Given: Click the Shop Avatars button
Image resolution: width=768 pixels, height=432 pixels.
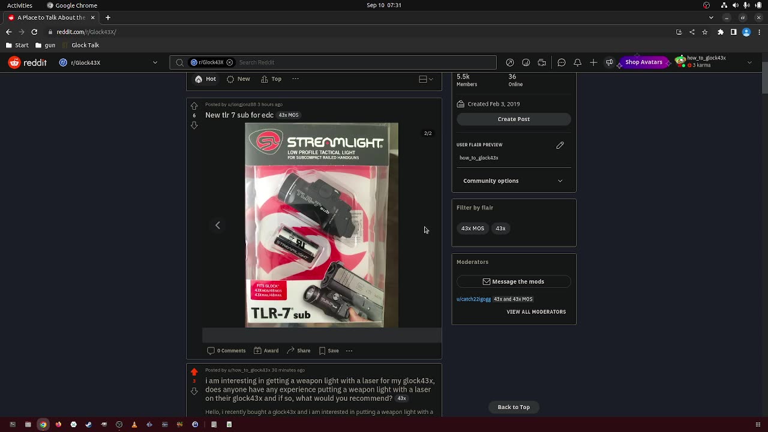Looking at the screenshot, I should tap(644, 62).
